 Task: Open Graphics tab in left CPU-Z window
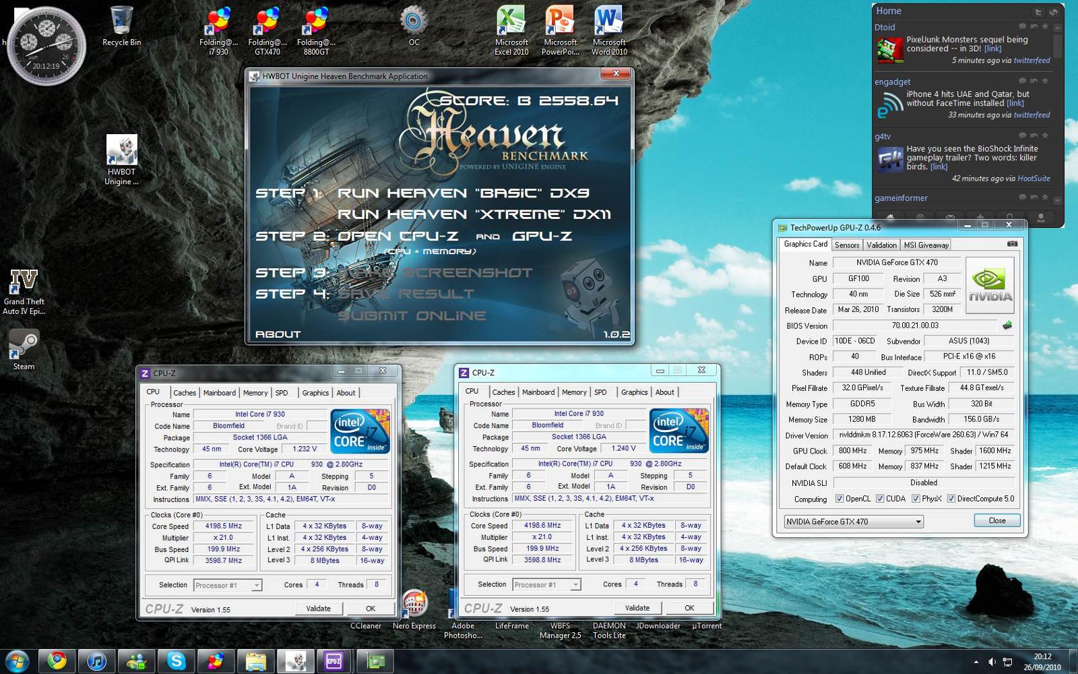[x=315, y=393]
